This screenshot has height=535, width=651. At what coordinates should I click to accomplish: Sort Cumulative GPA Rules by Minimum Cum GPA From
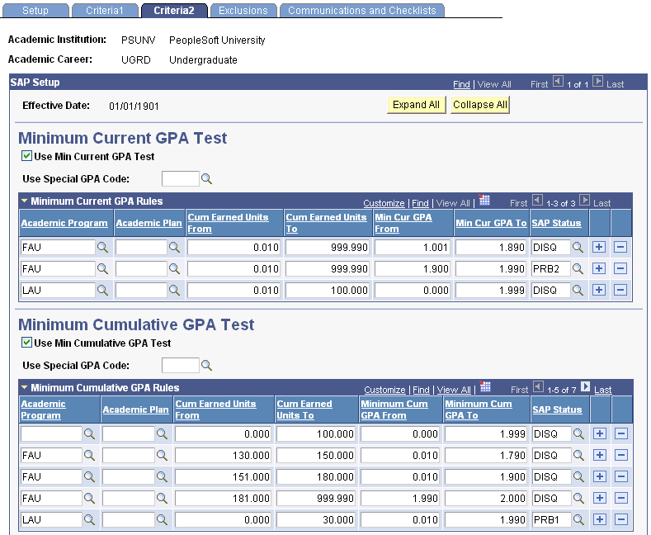pos(394,410)
